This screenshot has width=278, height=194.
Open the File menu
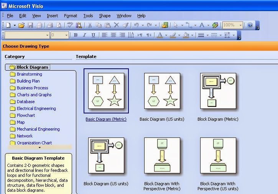(x=10, y=16)
